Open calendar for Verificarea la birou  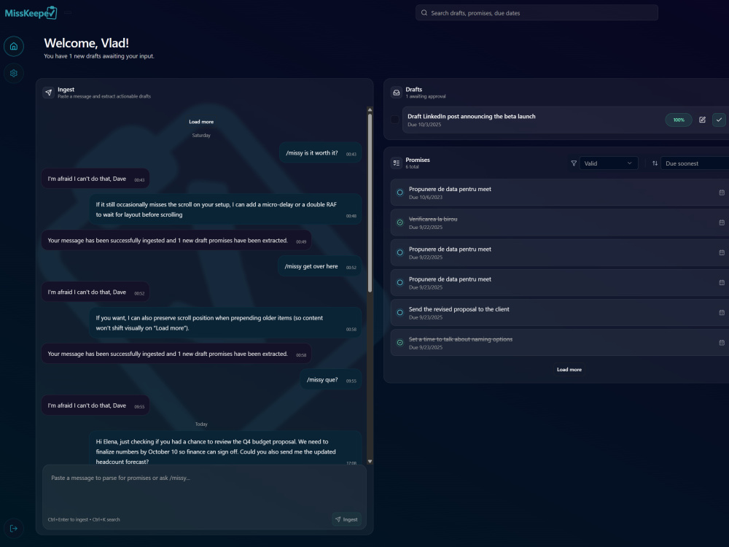pos(722,222)
